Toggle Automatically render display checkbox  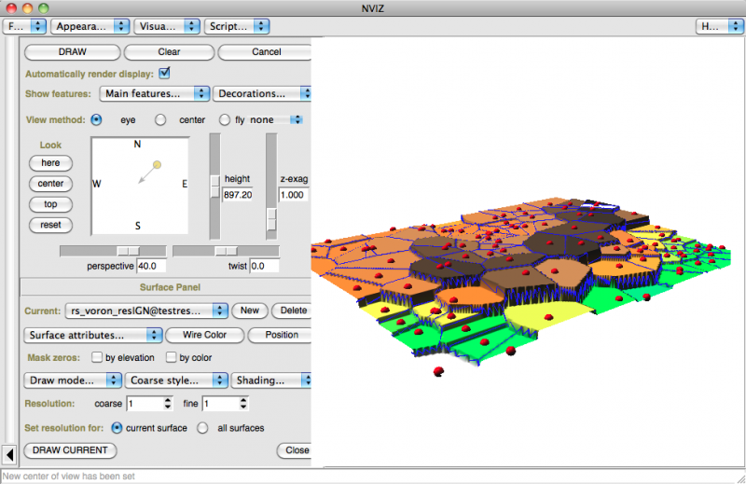point(165,74)
